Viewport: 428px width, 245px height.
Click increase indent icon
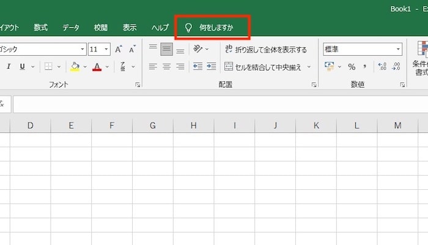pyautogui.click(x=212, y=66)
